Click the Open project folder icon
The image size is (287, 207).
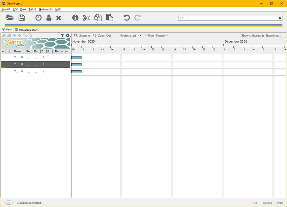point(10,17)
